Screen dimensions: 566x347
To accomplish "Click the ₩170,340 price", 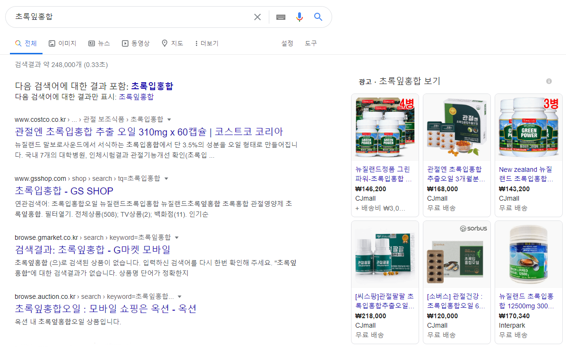I will pos(515,316).
